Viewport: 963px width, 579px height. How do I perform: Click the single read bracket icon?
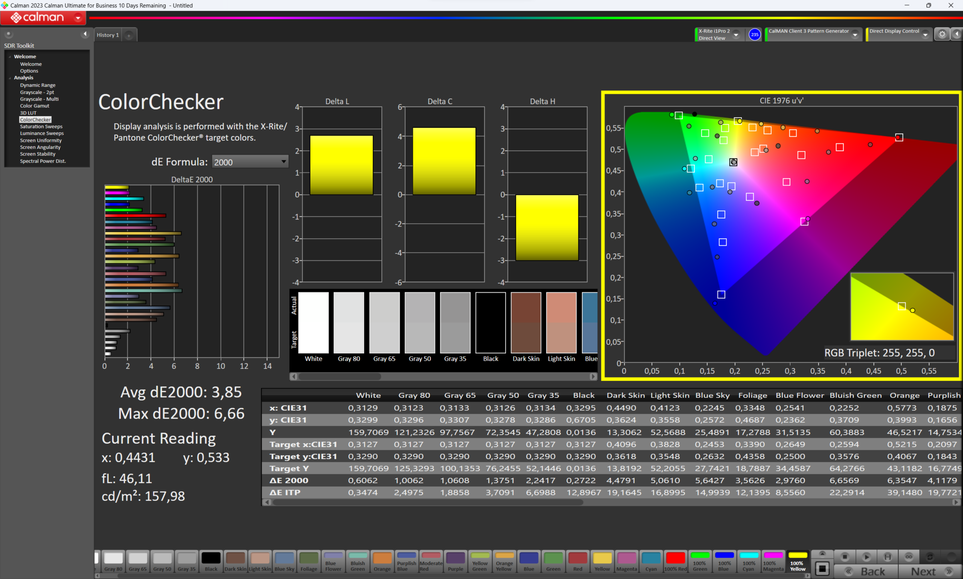pyautogui.click(x=887, y=556)
